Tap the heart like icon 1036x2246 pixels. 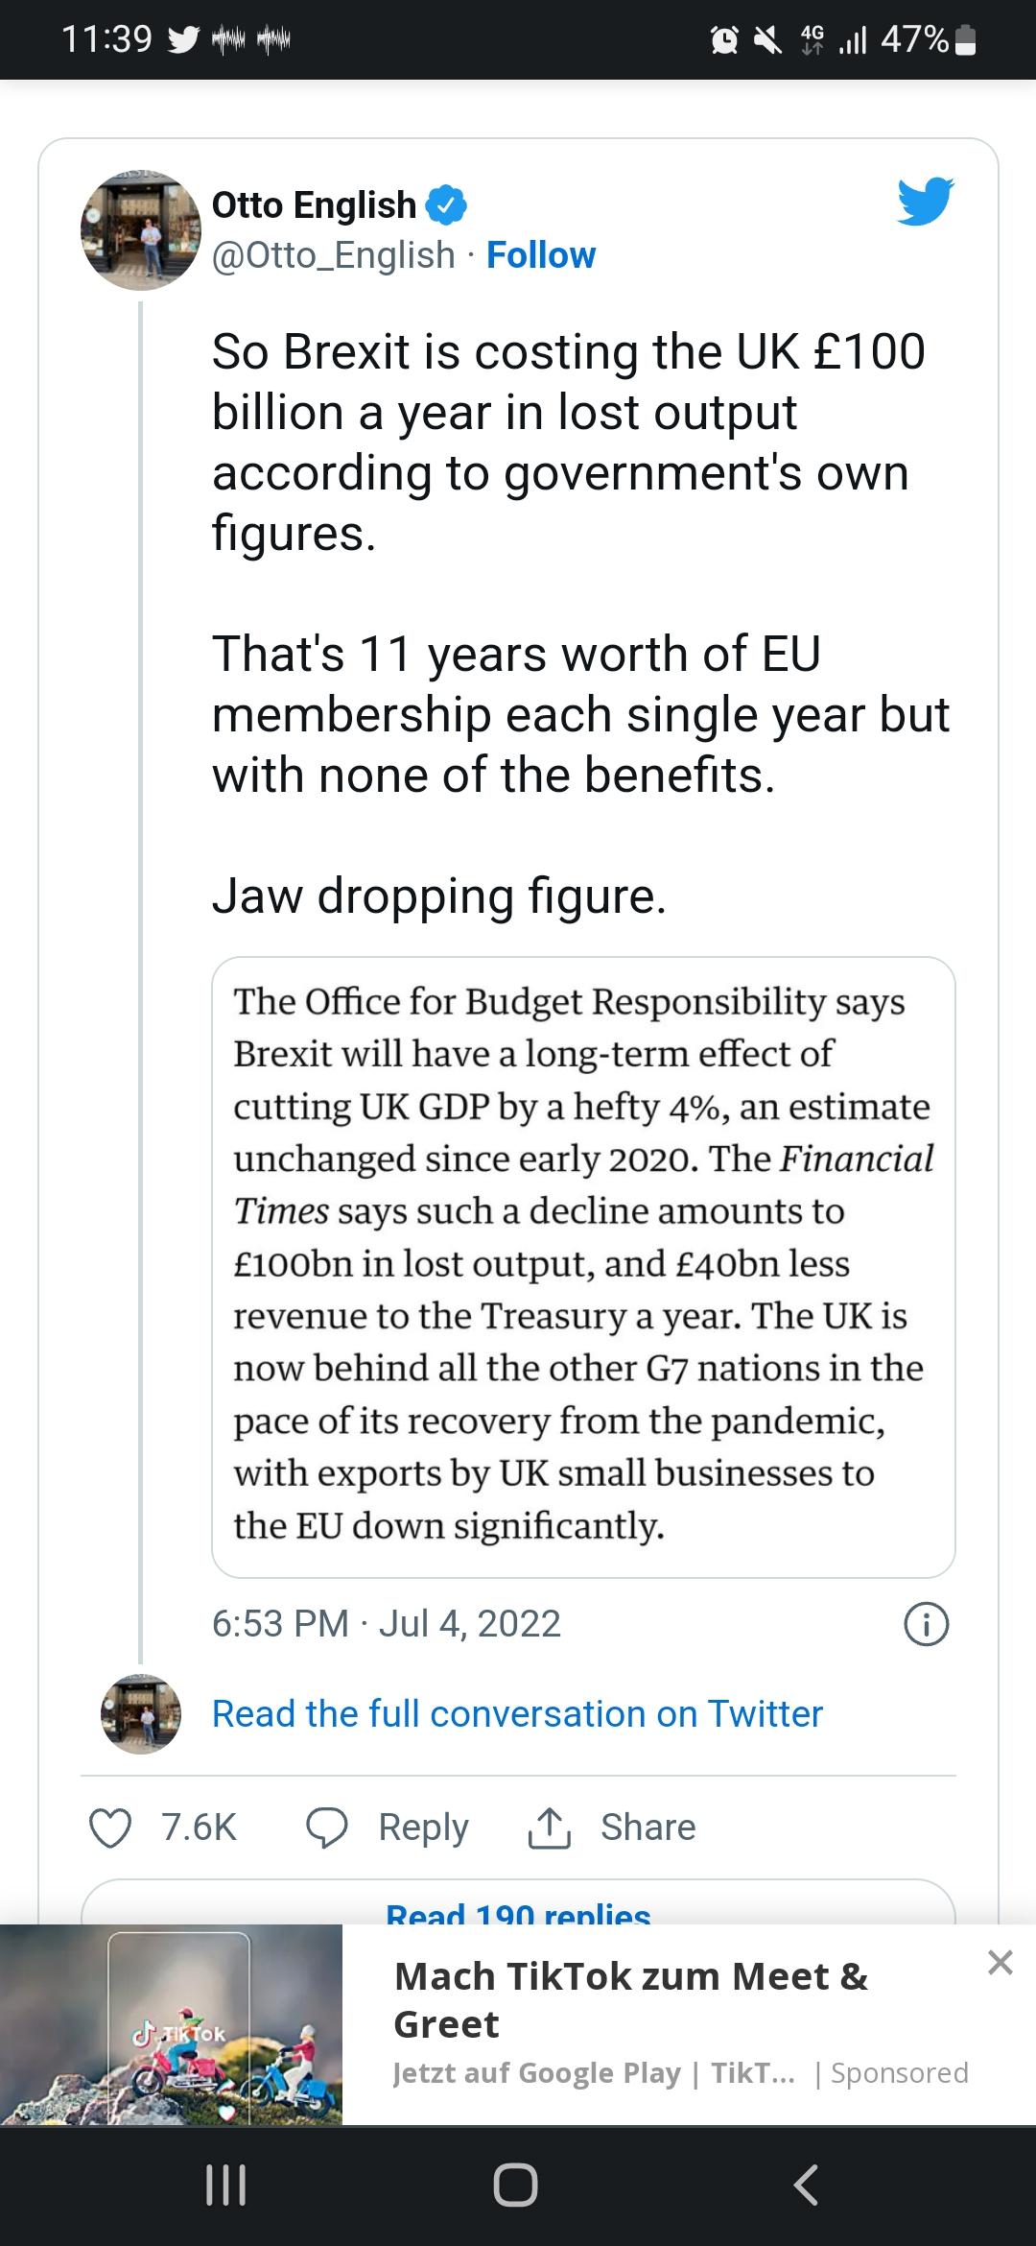pos(110,1828)
